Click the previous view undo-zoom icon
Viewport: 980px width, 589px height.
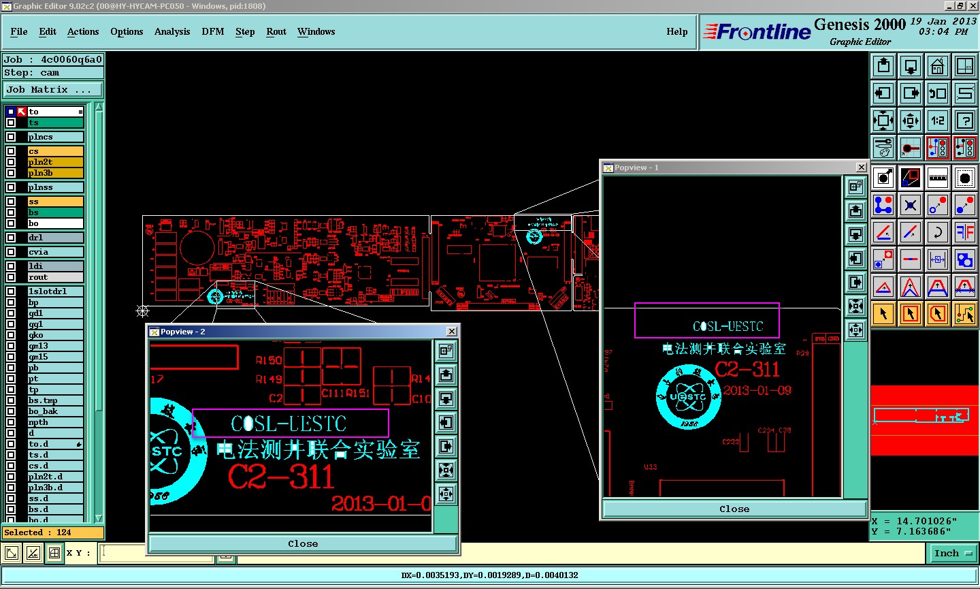pyautogui.click(x=938, y=93)
